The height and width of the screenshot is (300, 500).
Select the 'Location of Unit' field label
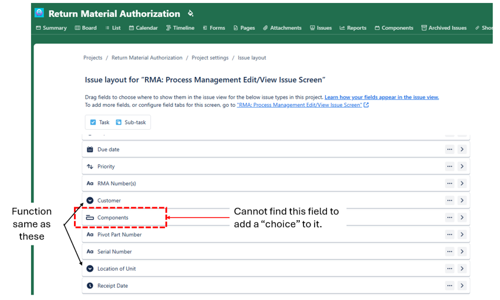click(117, 269)
